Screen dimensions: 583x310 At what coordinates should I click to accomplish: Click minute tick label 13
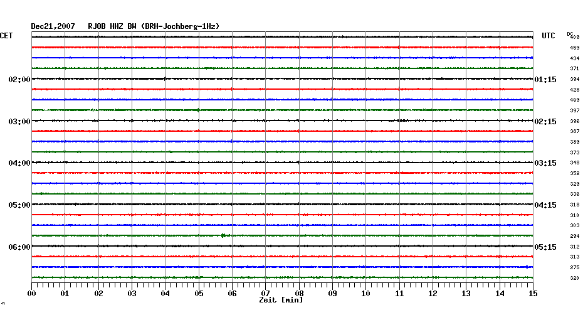coord(466,294)
